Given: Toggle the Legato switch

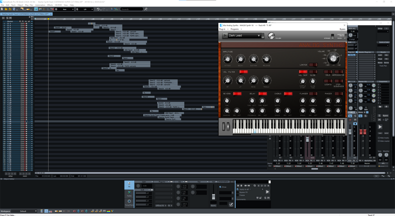Looking at the screenshot, I should [328, 81].
